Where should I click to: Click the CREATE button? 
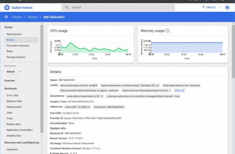pyautogui.click(x=209, y=7)
